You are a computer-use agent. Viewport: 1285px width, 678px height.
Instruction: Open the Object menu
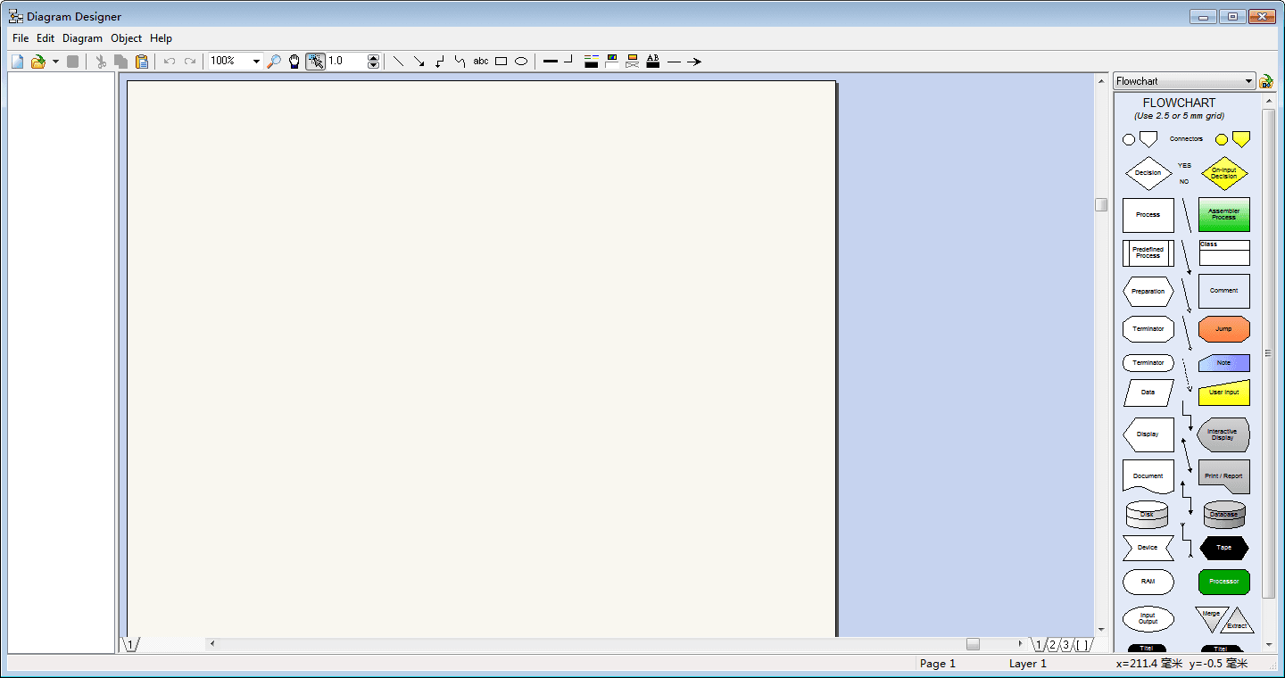[x=126, y=38]
